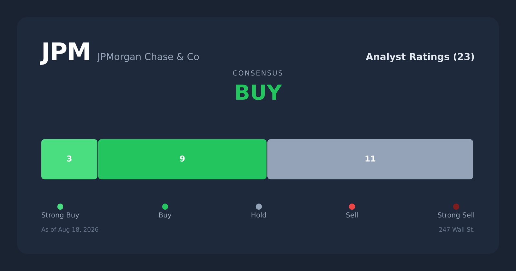Open the 247 Wall St. source credit
Screen dimensions: 516x271
point(457,230)
